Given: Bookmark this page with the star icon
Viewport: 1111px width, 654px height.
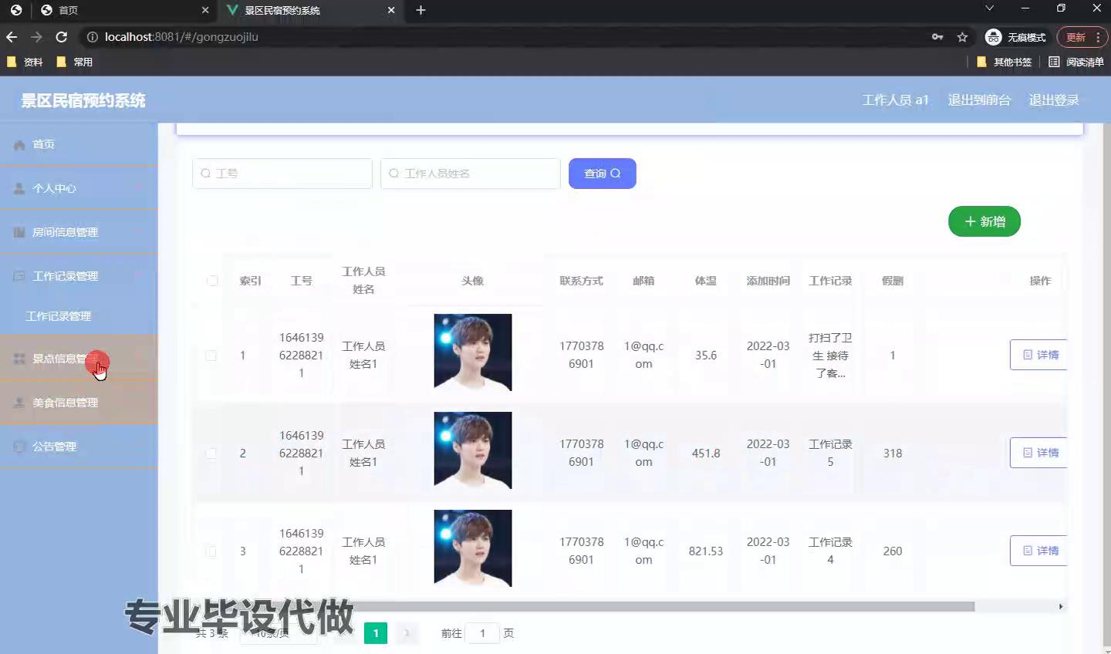Looking at the screenshot, I should pos(962,37).
